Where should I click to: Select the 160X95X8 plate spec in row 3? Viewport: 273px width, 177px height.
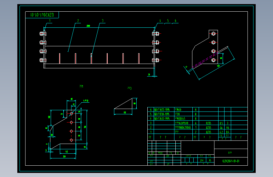[x=181, y=123]
